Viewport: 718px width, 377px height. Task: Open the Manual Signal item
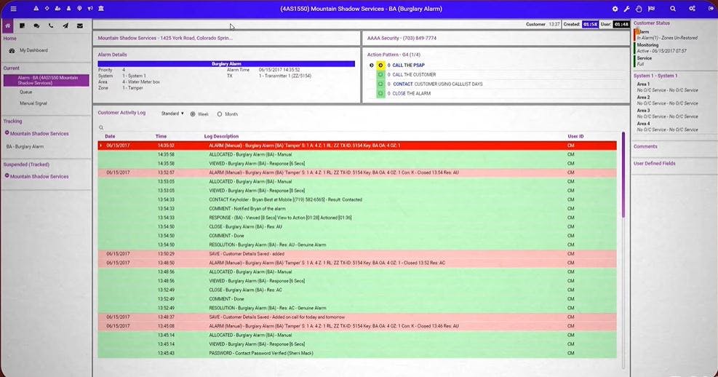[33, 103]
